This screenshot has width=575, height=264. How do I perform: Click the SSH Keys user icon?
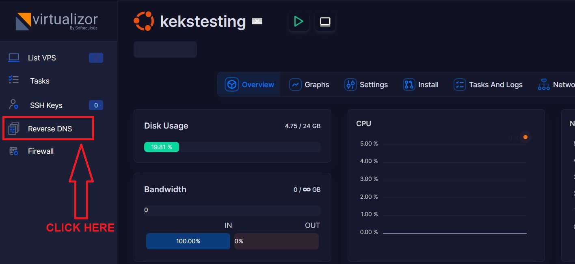(x=14, y=105)
